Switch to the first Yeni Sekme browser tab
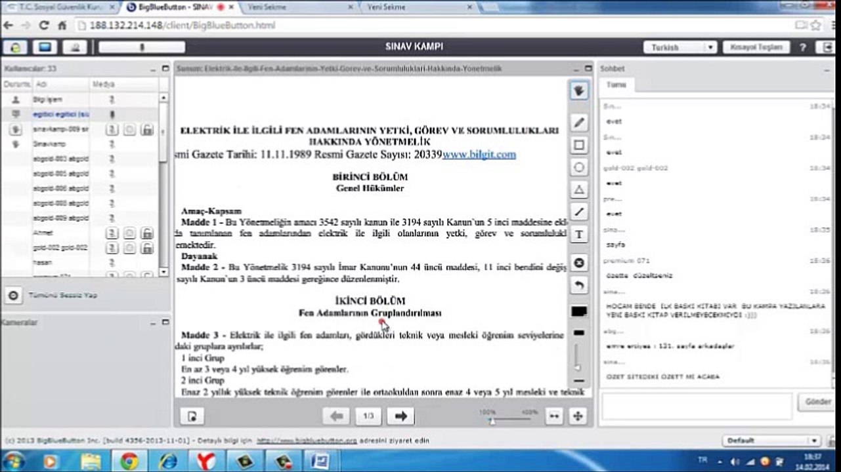Viewport: 841px width, 472px height. [291, 7]
